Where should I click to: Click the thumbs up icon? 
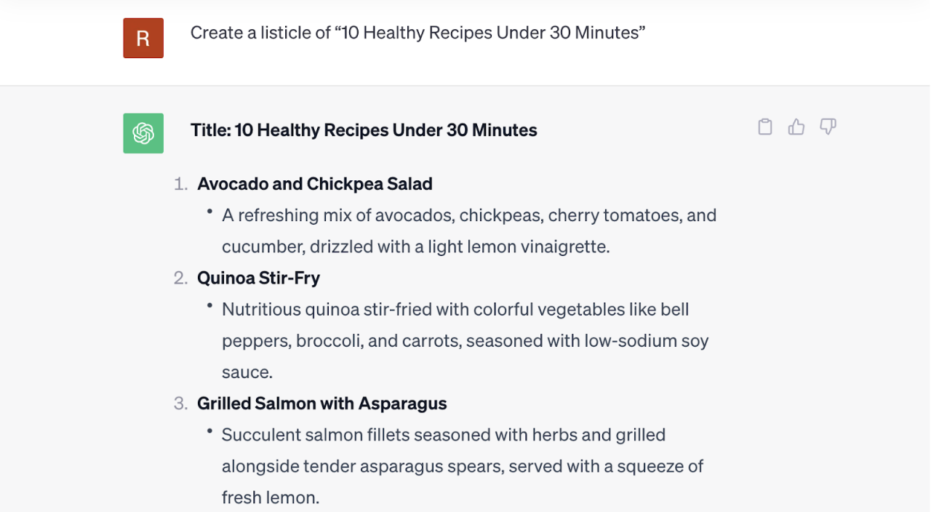[796, 127]
